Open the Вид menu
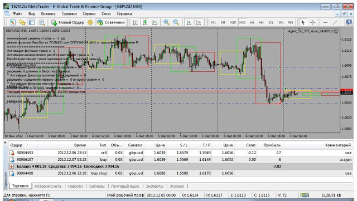Image resolution: width=357 pixels, height=201 pixels. click(x=32, y=14)
